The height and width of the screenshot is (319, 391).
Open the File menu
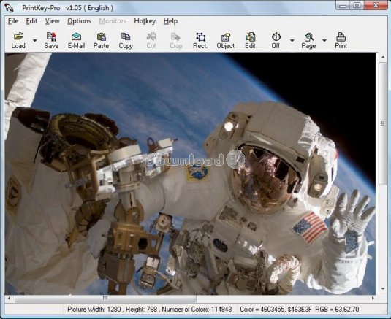coord(13,21)
